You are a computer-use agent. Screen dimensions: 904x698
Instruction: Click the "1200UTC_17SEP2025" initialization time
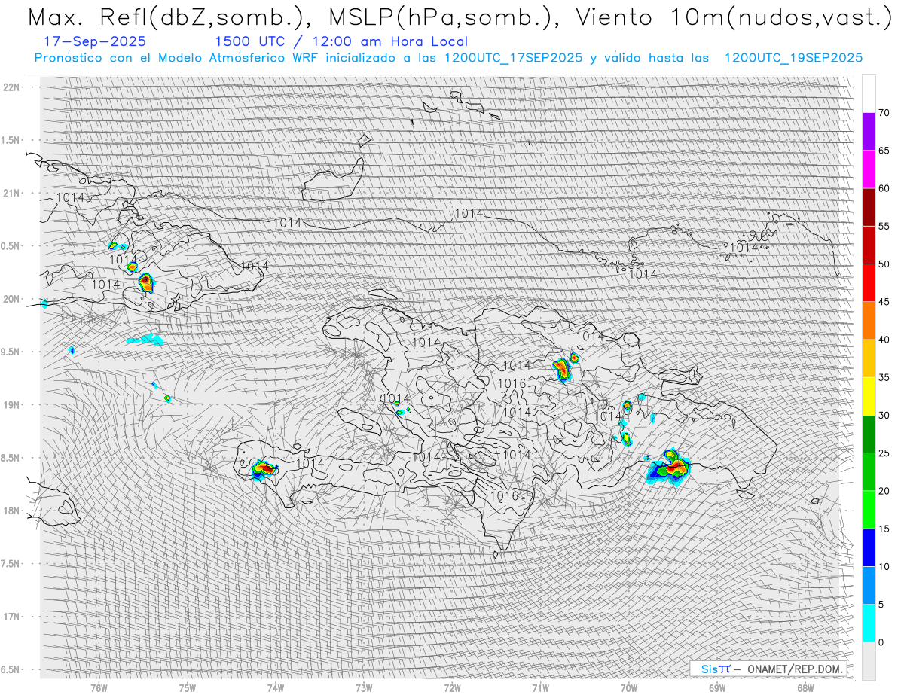(514, 58)
